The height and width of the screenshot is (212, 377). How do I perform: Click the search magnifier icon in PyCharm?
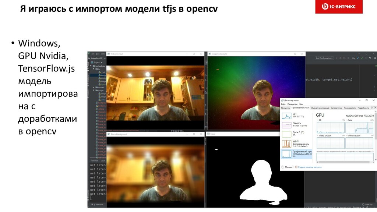(x=375, y=58)
